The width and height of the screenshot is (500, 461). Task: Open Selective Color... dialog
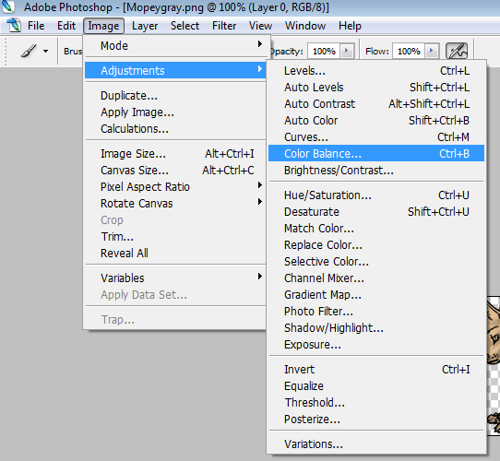tap(376, 262)
